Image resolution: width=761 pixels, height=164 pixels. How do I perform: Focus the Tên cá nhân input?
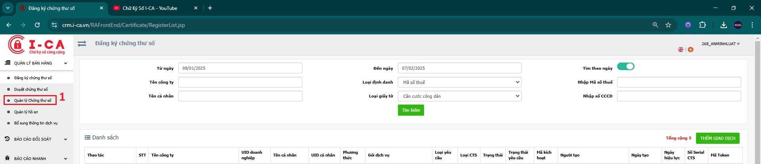click(240, 96)
